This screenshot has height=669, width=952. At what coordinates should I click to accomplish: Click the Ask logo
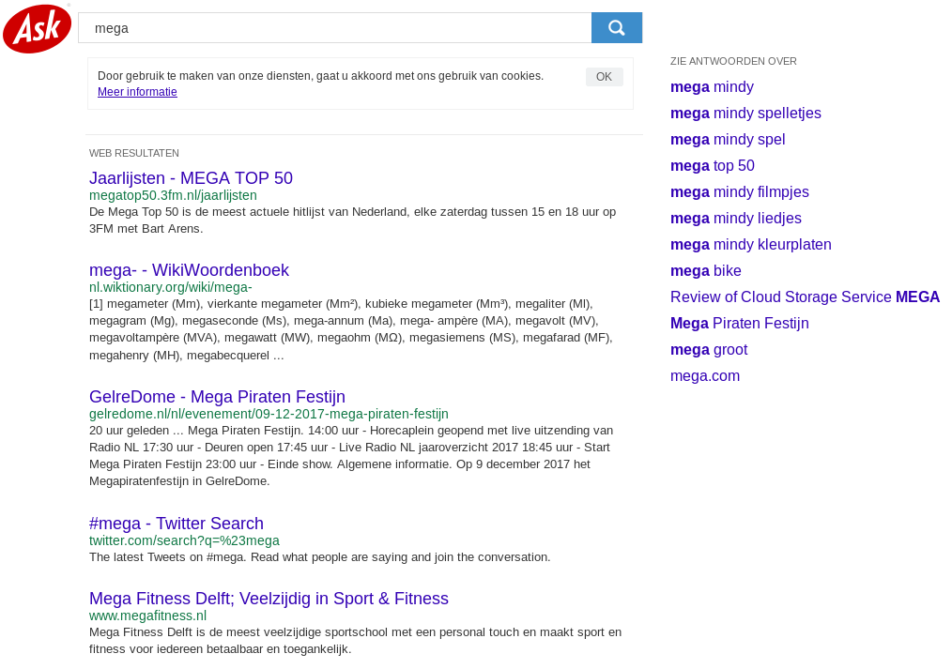(37, 29)
